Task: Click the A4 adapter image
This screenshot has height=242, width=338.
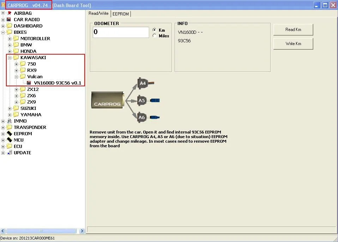Action: click(145, 83)
